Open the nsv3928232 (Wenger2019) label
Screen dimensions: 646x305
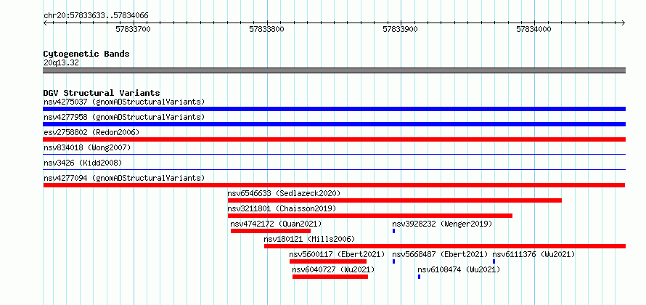(442, 224)
